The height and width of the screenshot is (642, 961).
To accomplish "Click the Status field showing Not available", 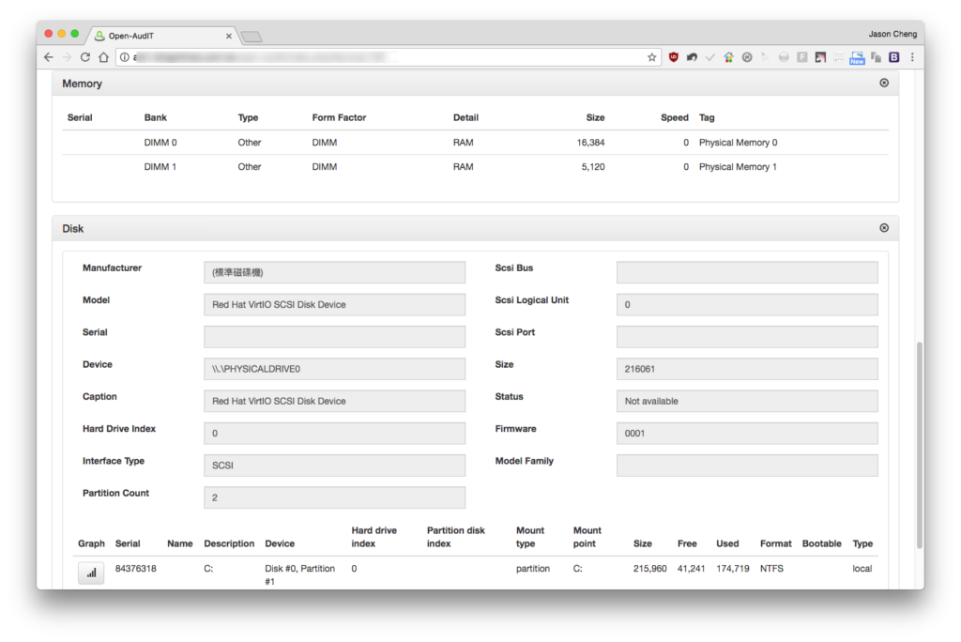I will coord(747,401).
